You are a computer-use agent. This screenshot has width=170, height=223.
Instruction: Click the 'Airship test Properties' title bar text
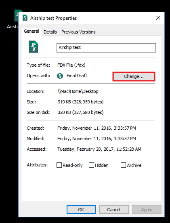(53, 18)
